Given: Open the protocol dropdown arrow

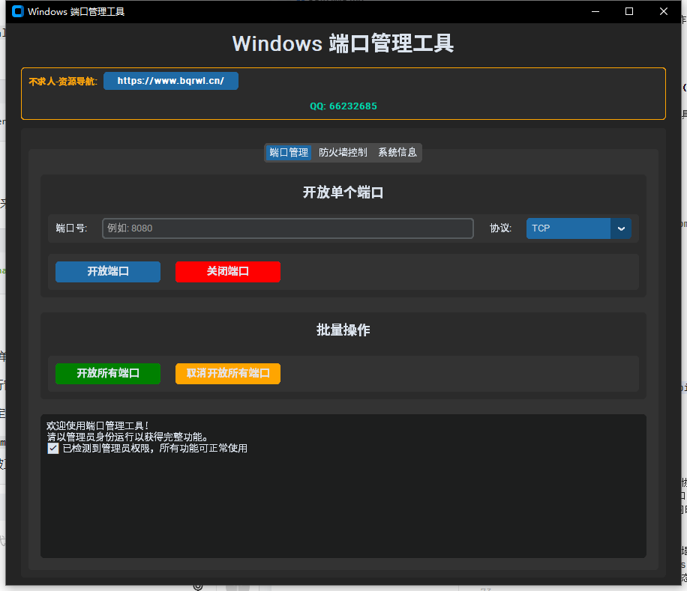Looking at the screenshot, I should tap(620, 228).
